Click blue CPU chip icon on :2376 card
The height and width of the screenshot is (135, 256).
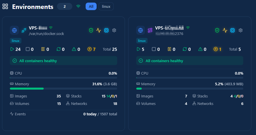click(233, 30)
